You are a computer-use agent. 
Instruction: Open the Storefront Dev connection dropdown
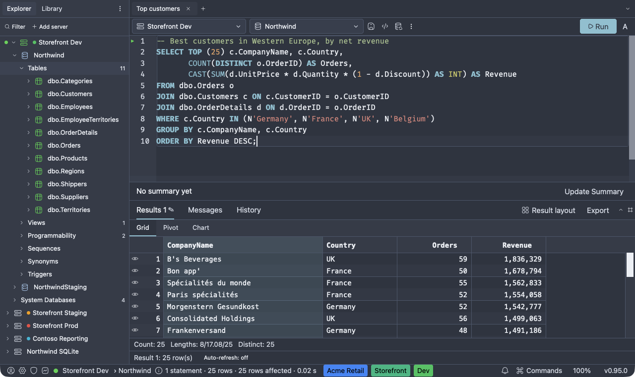click(189, 26)
